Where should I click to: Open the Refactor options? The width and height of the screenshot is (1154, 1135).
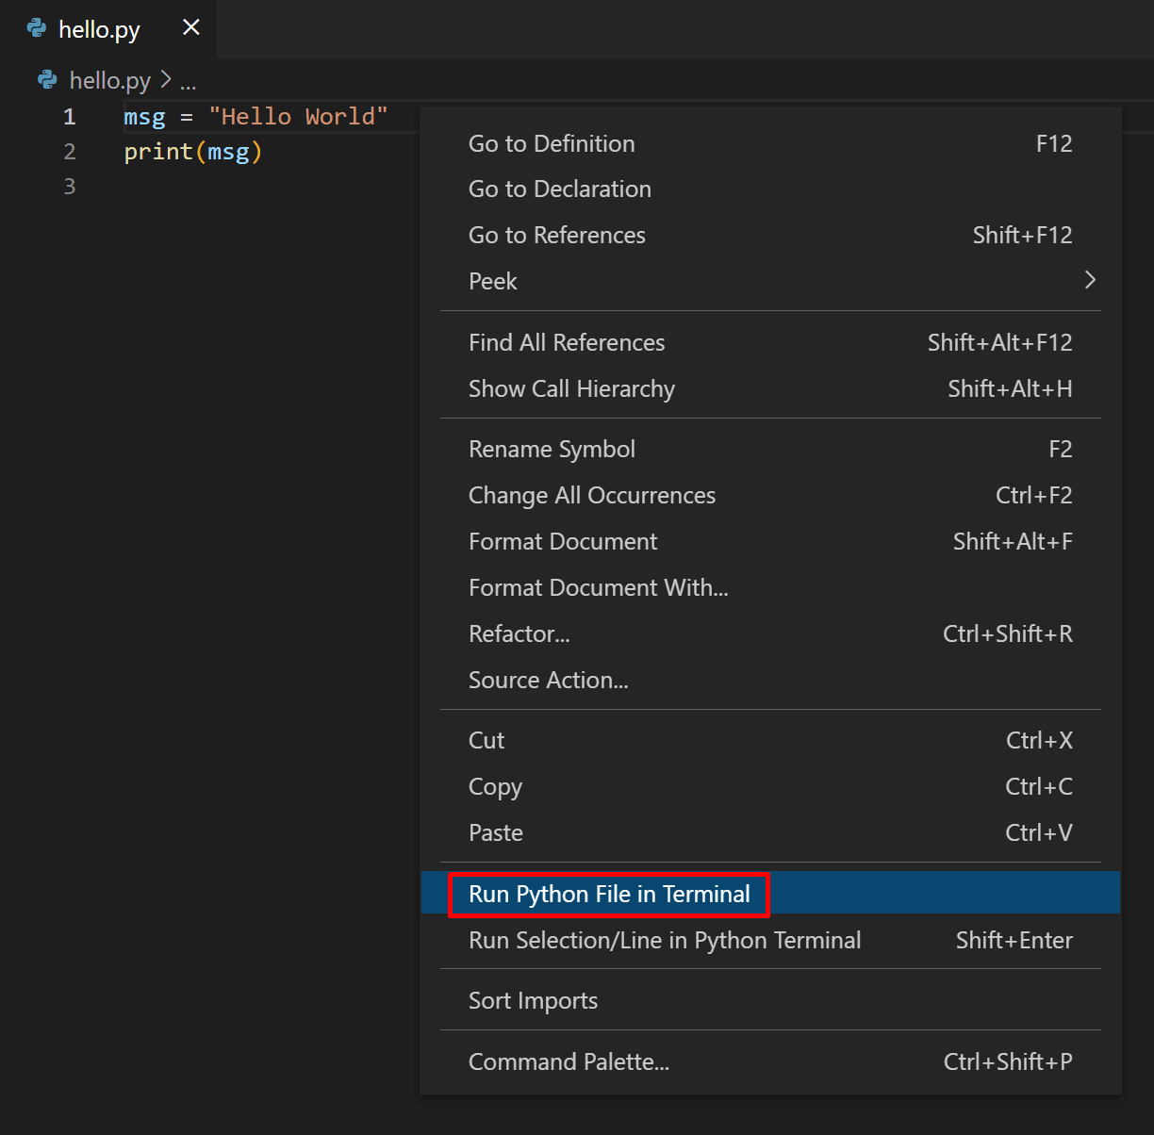519,633
